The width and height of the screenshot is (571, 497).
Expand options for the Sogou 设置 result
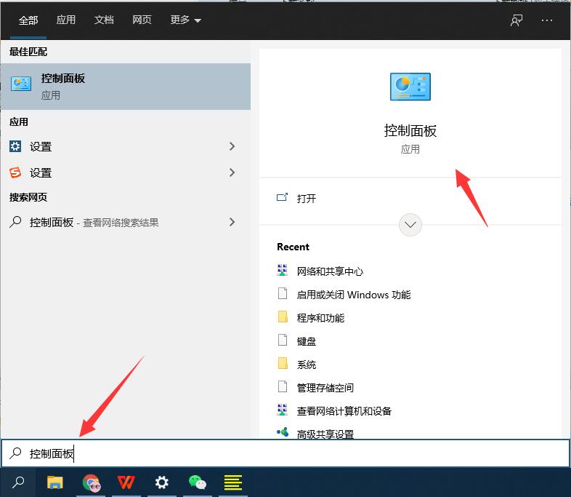click(x=232, y=172)
